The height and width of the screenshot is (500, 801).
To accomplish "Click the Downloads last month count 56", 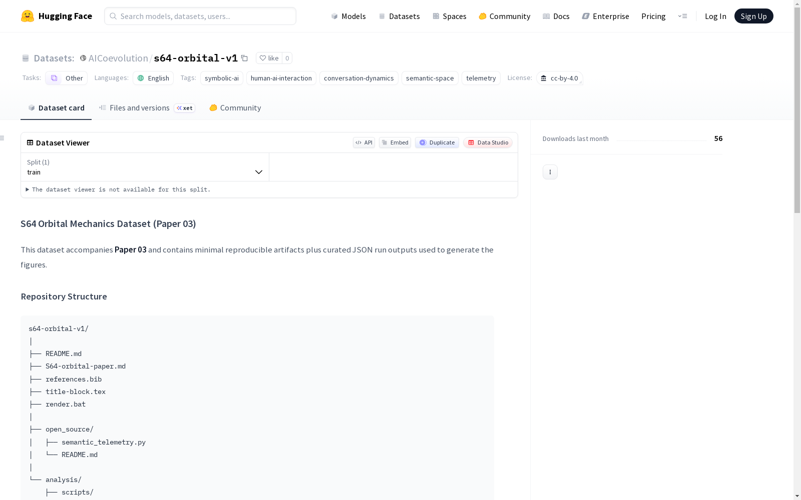I will tap(718, 138).
